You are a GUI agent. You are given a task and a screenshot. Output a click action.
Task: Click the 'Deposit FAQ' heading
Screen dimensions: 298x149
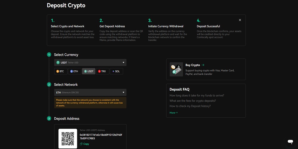pyautogui.click(x=179, y=89)
